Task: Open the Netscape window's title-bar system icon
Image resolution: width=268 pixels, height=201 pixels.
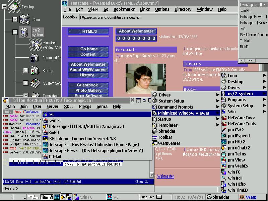Action: coord(65,3)
